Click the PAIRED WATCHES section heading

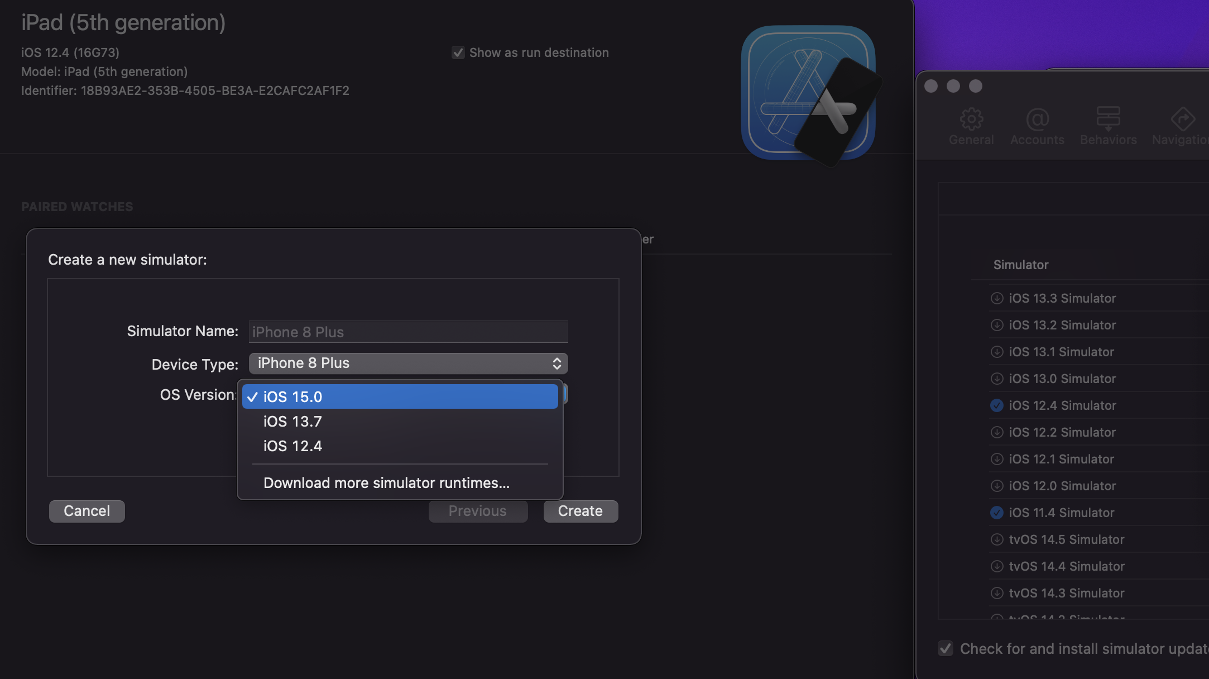pyautogui.click(x=77, y=207)
